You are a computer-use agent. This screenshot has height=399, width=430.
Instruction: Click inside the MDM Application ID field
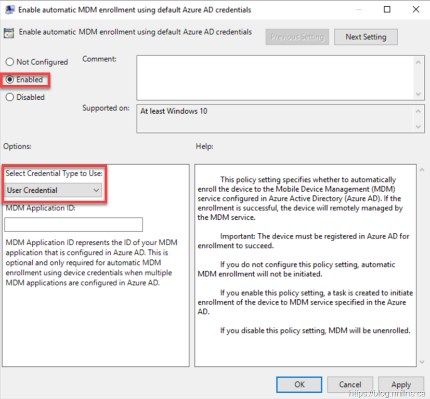[73, 224]
